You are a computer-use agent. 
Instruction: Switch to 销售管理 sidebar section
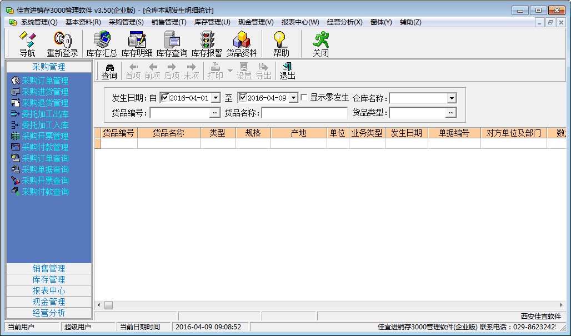(49, 269)
